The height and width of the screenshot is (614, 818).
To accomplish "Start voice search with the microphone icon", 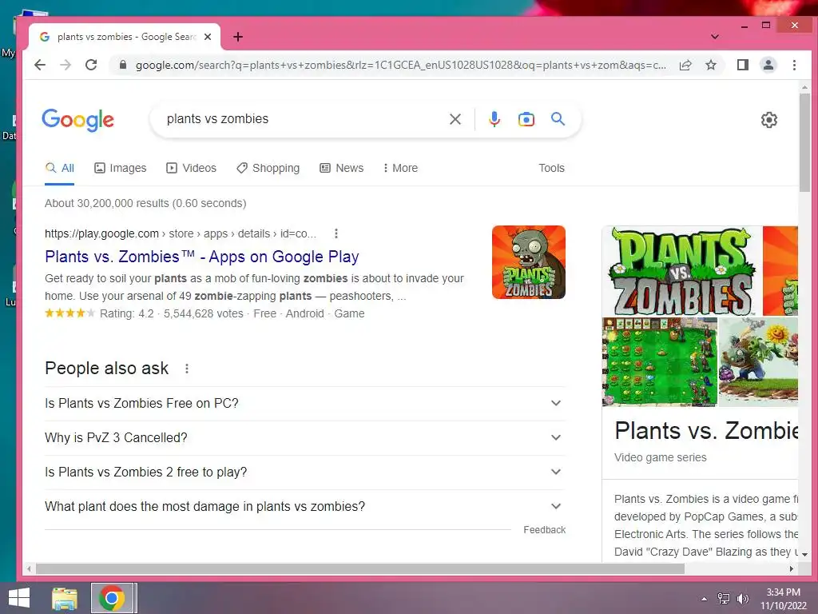I will pyautogui.click(x=494, y=119).
